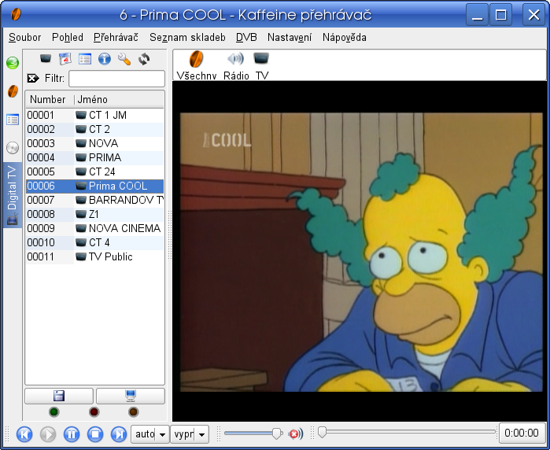Screen dimensions: 550x450
Task: Click the Kaffeine bean player sidebar icon
Action: 13,91
